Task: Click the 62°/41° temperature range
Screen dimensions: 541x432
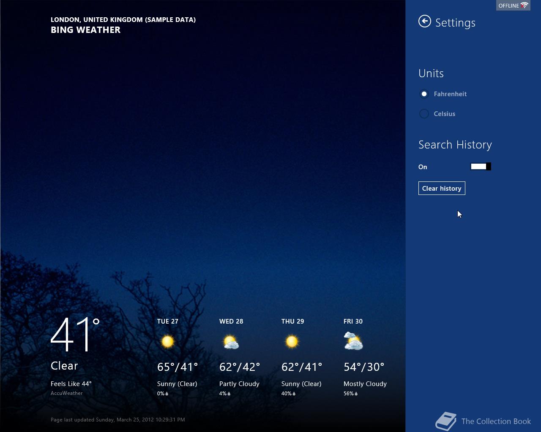Action: [x=302, y=367]
